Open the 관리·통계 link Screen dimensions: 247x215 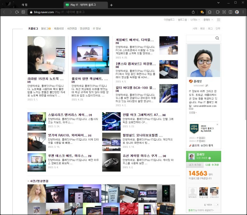click(207, 145)
